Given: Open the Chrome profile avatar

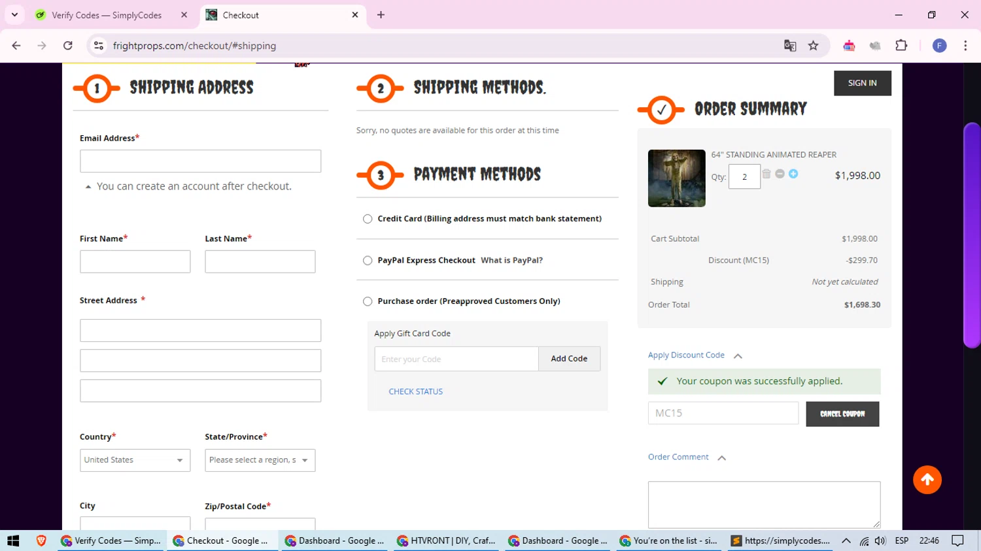Looking at the screenshot, I should point(940,46).
